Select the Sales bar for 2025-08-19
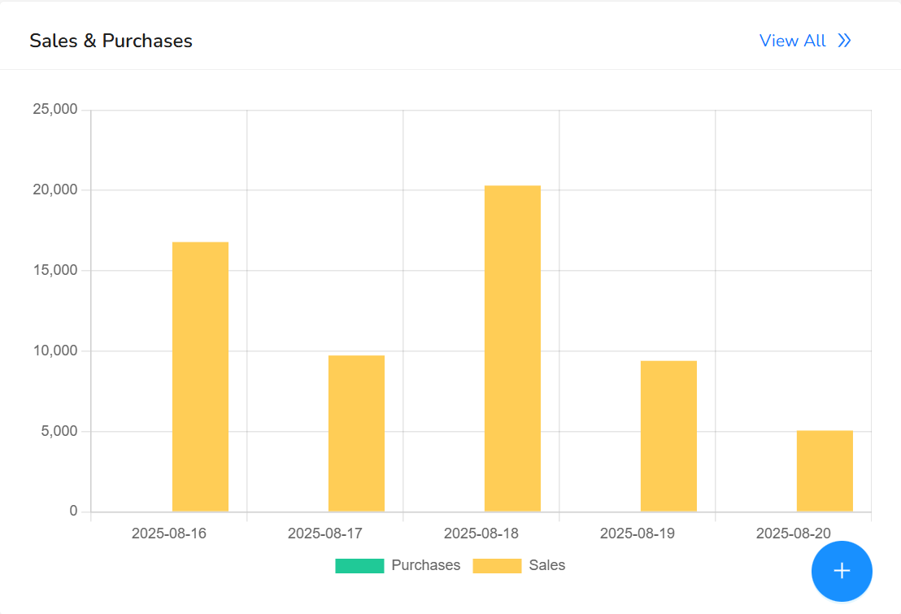 (x=668, y=436)
